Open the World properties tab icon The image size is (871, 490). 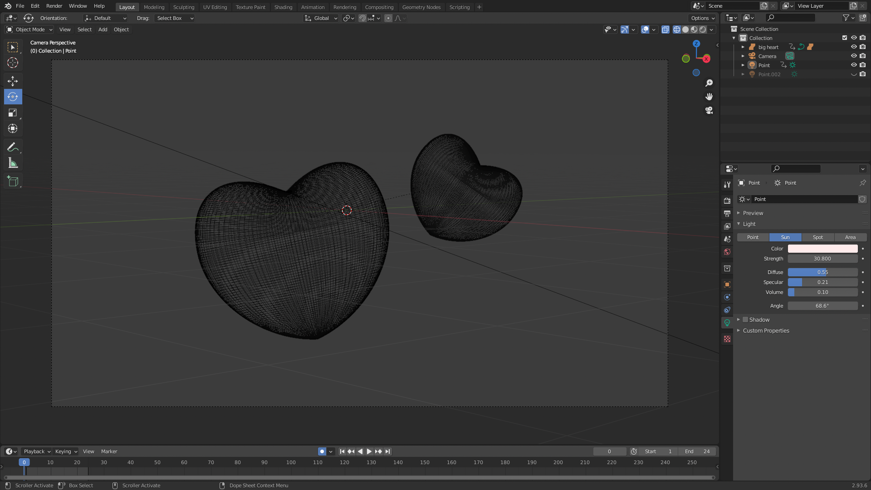727,252
